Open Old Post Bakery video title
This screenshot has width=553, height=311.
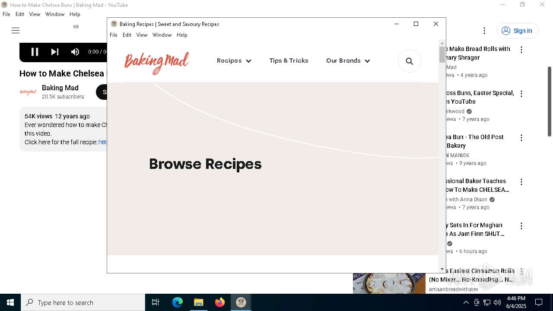[475, 141]
